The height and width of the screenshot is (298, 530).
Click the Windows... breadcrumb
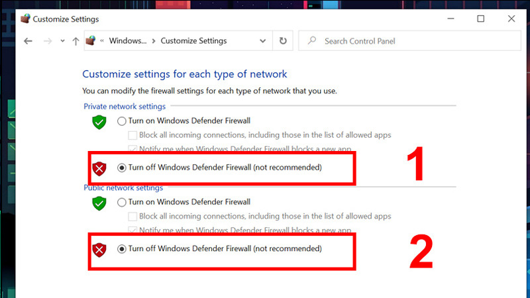coord(128,41)
